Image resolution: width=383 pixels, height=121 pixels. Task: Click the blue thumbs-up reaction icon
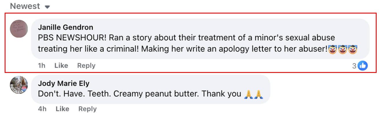coord(362,66)
